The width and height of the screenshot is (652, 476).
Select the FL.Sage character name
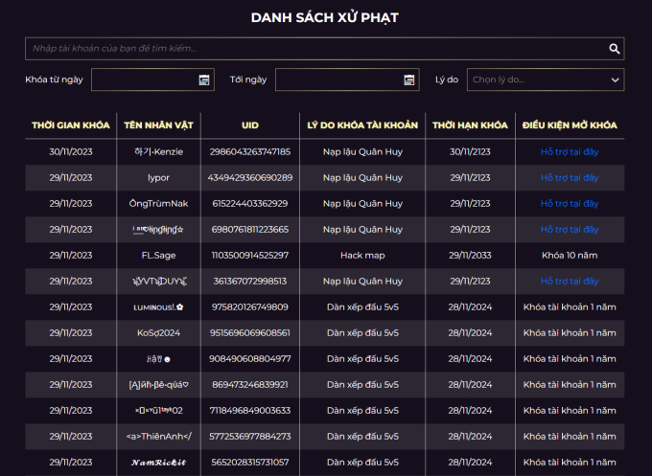159,256
